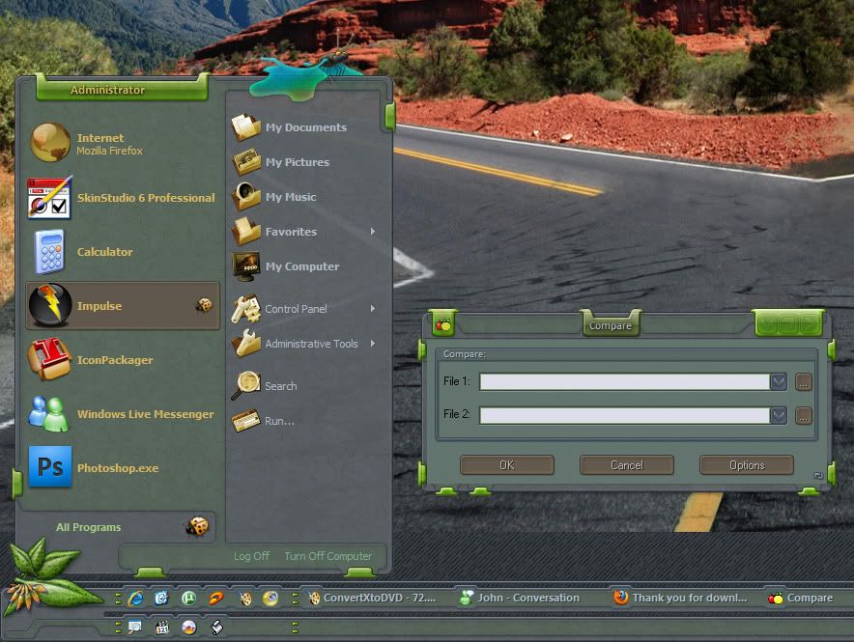854x642 pixels.
Task: Browse for File 1 with the ... button
Action: click(804, 382)
